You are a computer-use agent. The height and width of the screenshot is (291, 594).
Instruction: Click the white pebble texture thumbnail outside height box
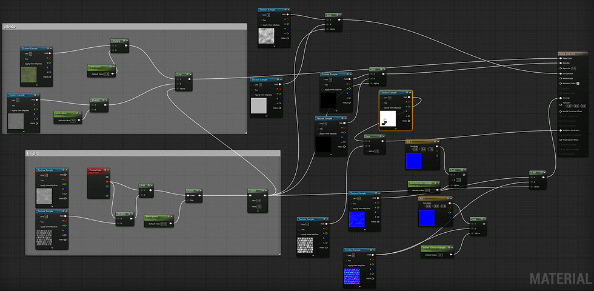click(x=305, y=245)
